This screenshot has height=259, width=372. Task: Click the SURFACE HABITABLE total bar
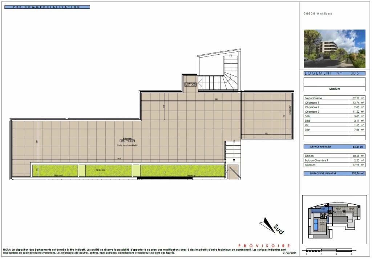334,147
